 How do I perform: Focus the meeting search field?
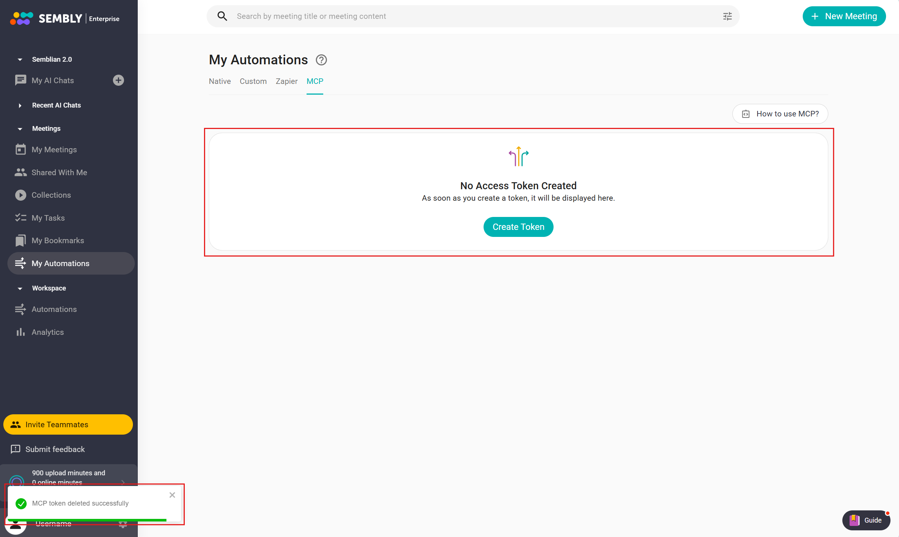point(474,16)
